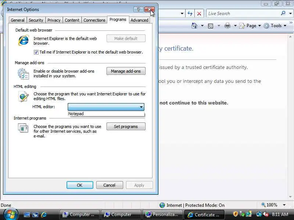Click the Internet programs icon
Screen dimensions: 294x220
click(23, 128)
